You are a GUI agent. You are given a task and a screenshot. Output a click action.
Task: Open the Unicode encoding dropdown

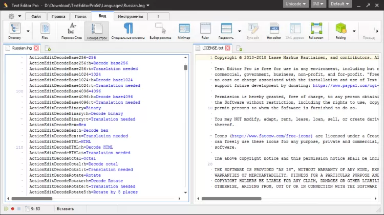tap(295, 4)
